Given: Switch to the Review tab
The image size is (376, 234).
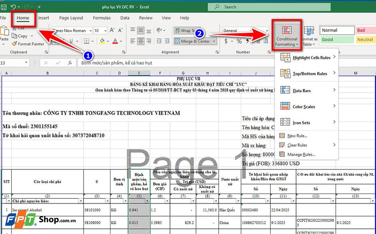Looking at the screenshot, I should tap(146, 18).
